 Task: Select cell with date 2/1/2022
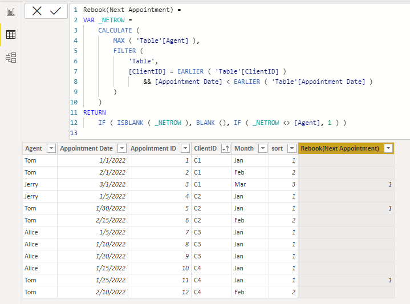92,172
